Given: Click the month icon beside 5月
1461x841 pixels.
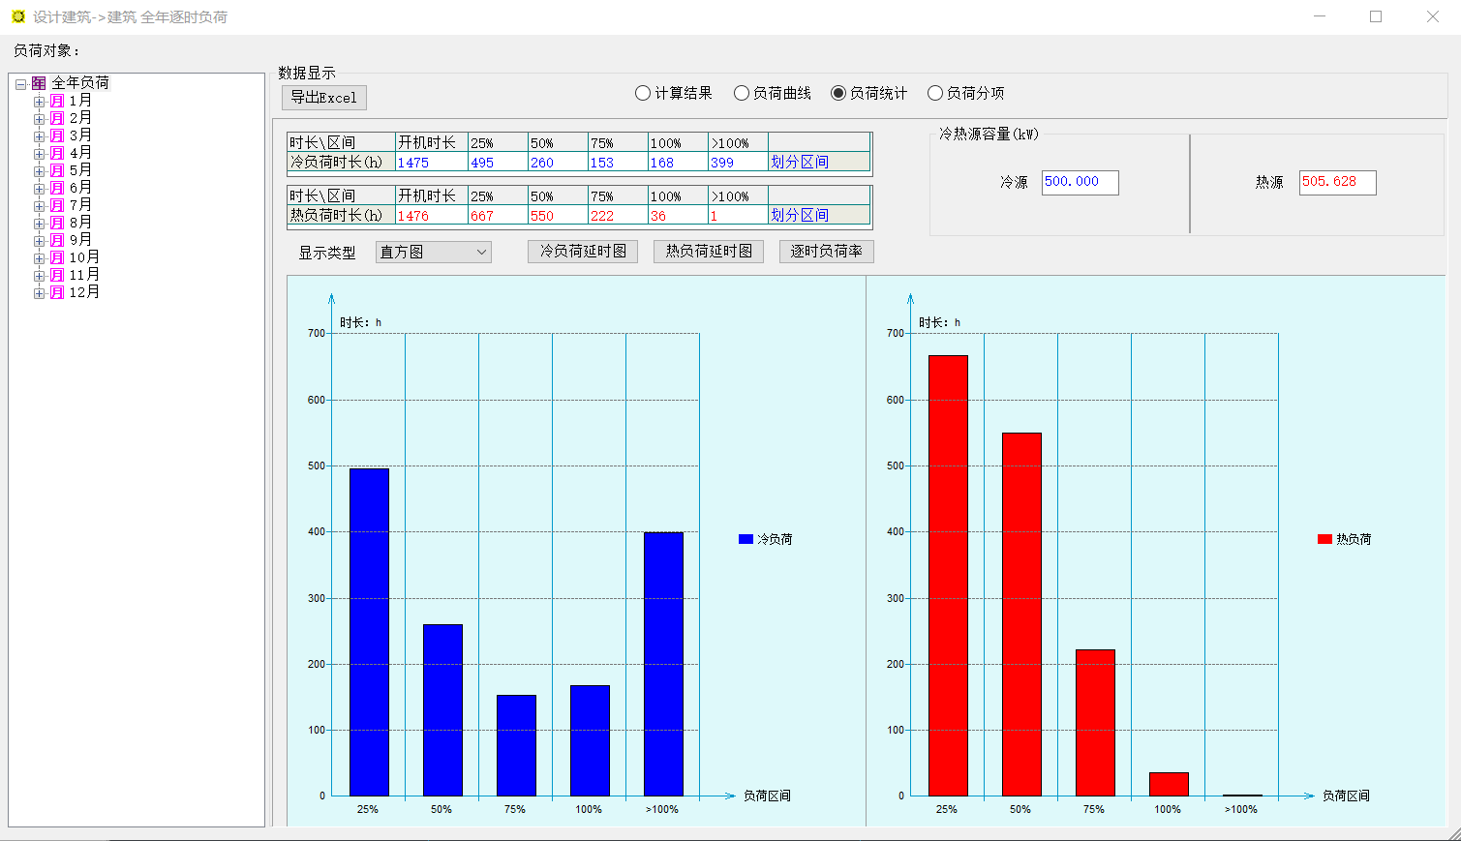Looking at the screenshot, I should click(x=57, y=171).
